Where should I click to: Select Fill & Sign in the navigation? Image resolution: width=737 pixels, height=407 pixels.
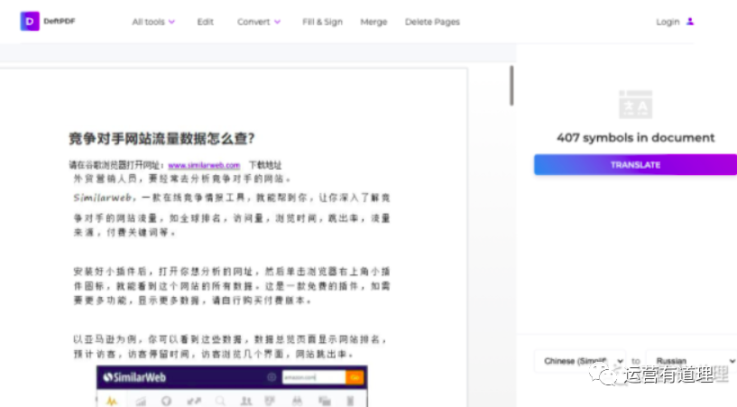coord(322,22)
